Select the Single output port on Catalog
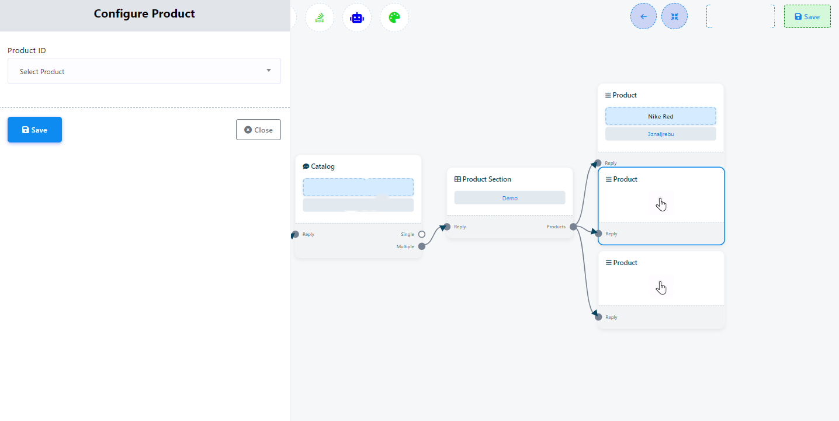This screenshot has height=421, width=839. click(x=422, y=234)
